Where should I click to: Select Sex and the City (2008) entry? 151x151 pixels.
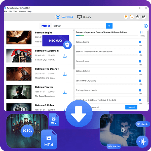(86, 81)
